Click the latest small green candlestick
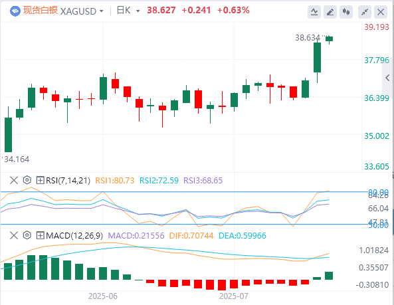Image resolution: width=394 pixels, height=305 pixels. [x=329, y=39]
